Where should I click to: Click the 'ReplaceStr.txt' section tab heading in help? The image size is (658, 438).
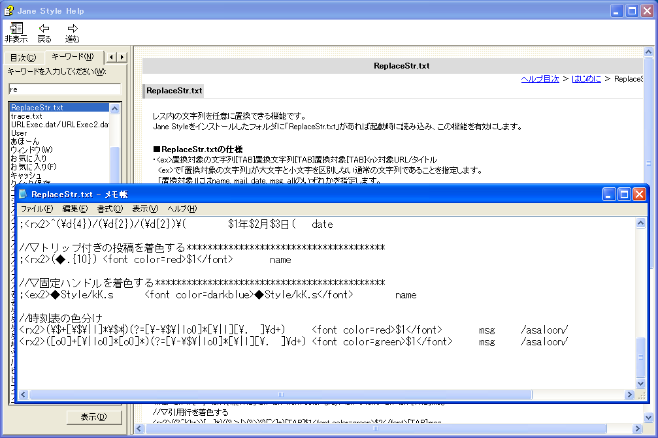click(174, 91)
